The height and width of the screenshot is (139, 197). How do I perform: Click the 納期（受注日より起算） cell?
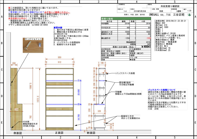point(111,51)
